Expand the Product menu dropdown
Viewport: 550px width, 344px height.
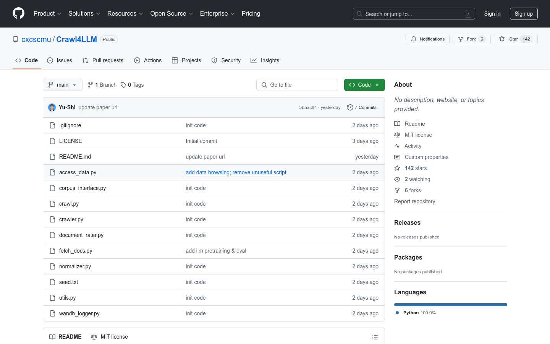click(47, 13)
